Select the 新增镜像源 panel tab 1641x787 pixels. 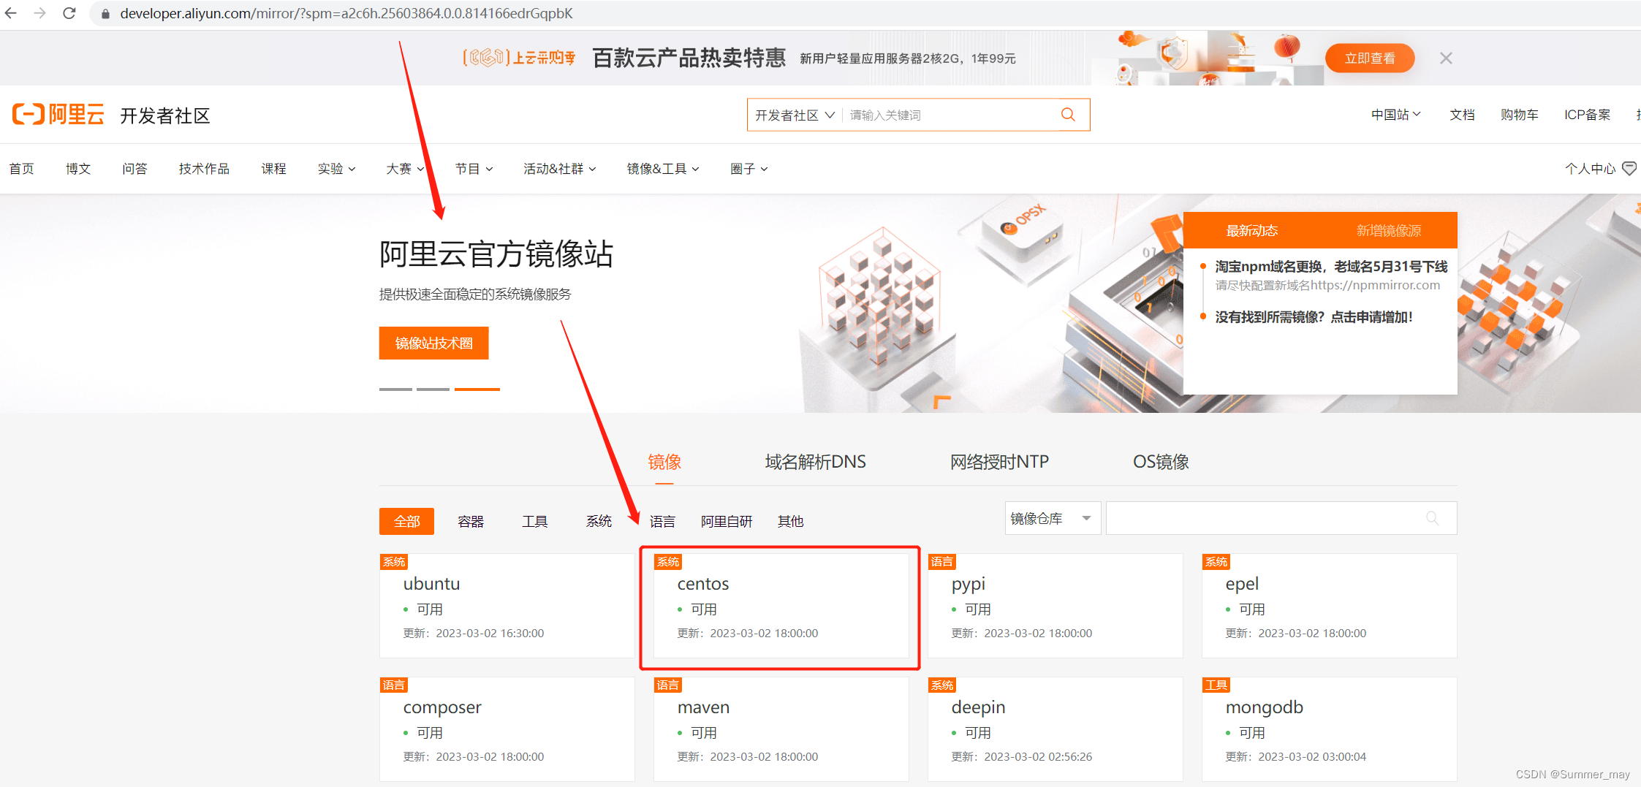pos(1389,231)
